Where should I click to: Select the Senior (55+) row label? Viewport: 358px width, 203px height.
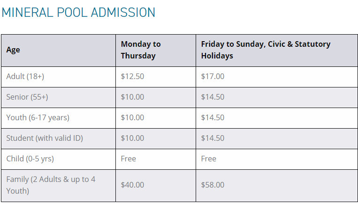(x=27, y=97)
